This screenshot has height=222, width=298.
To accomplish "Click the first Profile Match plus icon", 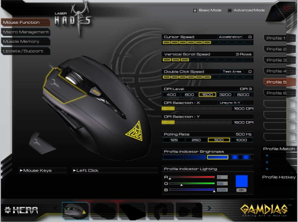I will coord(267,156).
